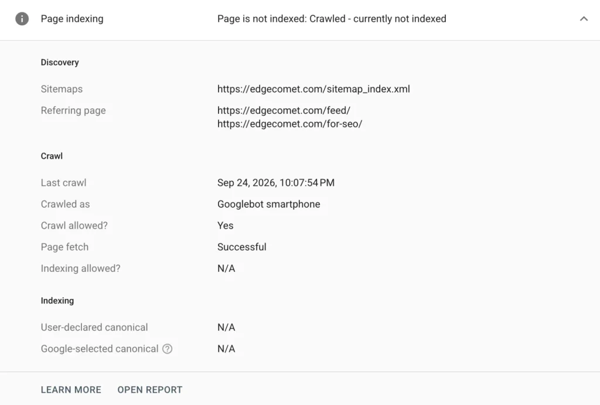
Task: Click the Crawled as label
Action: coord(65,204)
